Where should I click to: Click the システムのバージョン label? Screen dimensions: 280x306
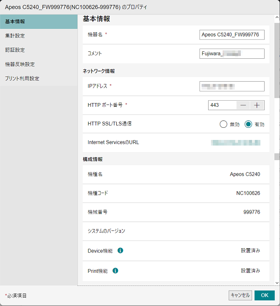click(106, 231)
